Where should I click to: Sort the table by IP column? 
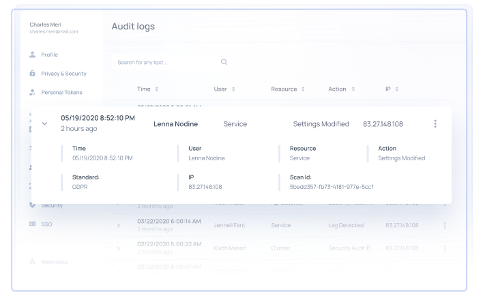(x=398, y=89)
